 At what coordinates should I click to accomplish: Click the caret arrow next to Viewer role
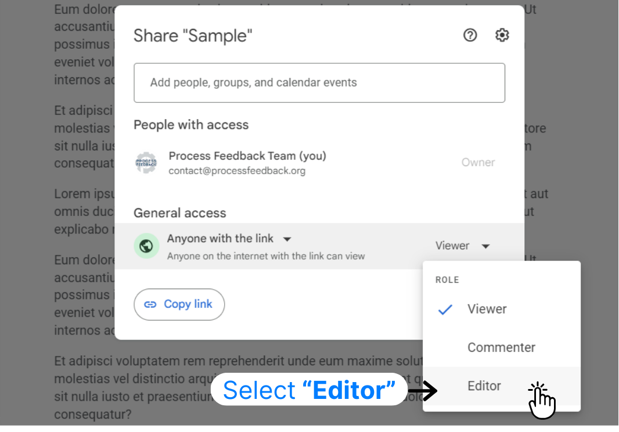click(x=486, y=246)
